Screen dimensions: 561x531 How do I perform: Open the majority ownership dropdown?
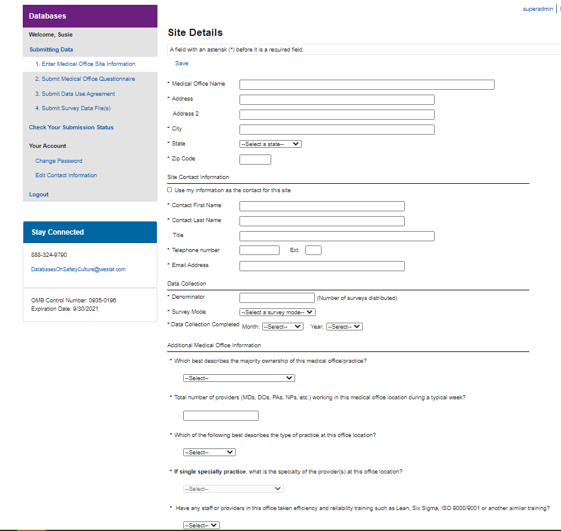click(239, 378)
